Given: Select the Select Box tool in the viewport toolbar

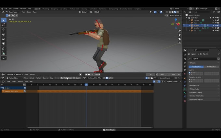Looking at the screenshot, I should pos(4,20).
